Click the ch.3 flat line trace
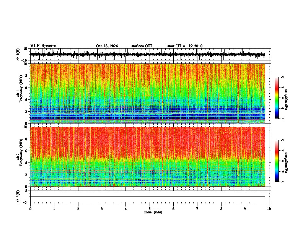Image resolution: width=303 pixels, height=234 pixels. click(x=148, y=196)
